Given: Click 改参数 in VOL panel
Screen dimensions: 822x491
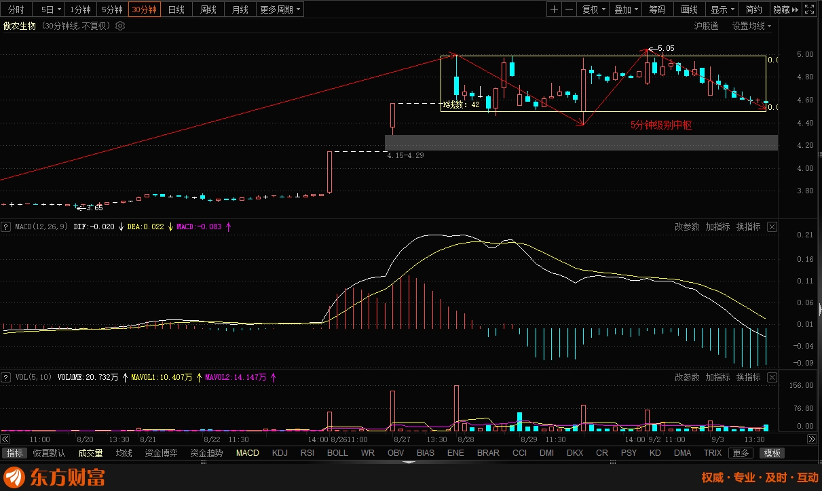Looking at the screenshot, I should 687,377.
